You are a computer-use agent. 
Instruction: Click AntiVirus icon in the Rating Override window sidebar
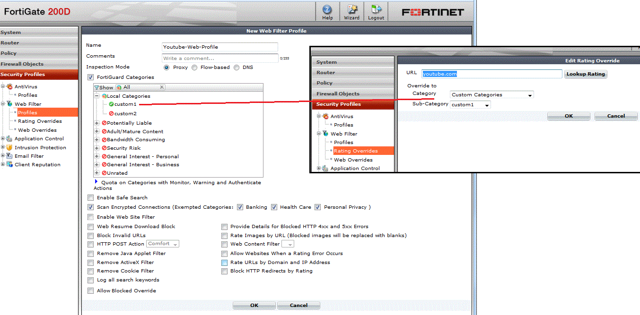point(325,116)
